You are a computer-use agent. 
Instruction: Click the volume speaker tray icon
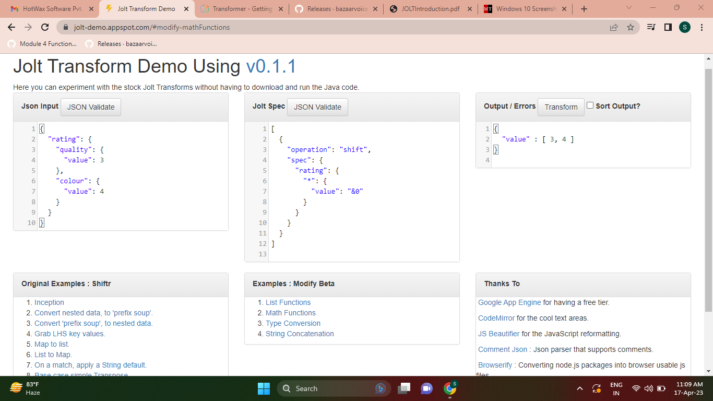coord(649,388)
